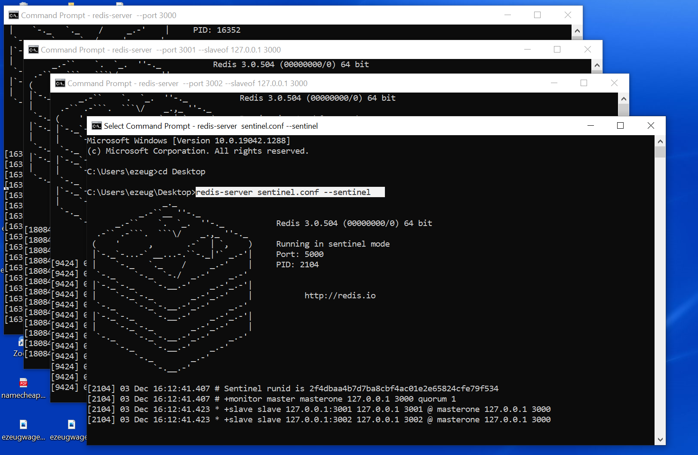698x455 pixels.
Task: Maximize the sentinel Command Prompt window
Action: pyautogui.click(x=620, y=126)
